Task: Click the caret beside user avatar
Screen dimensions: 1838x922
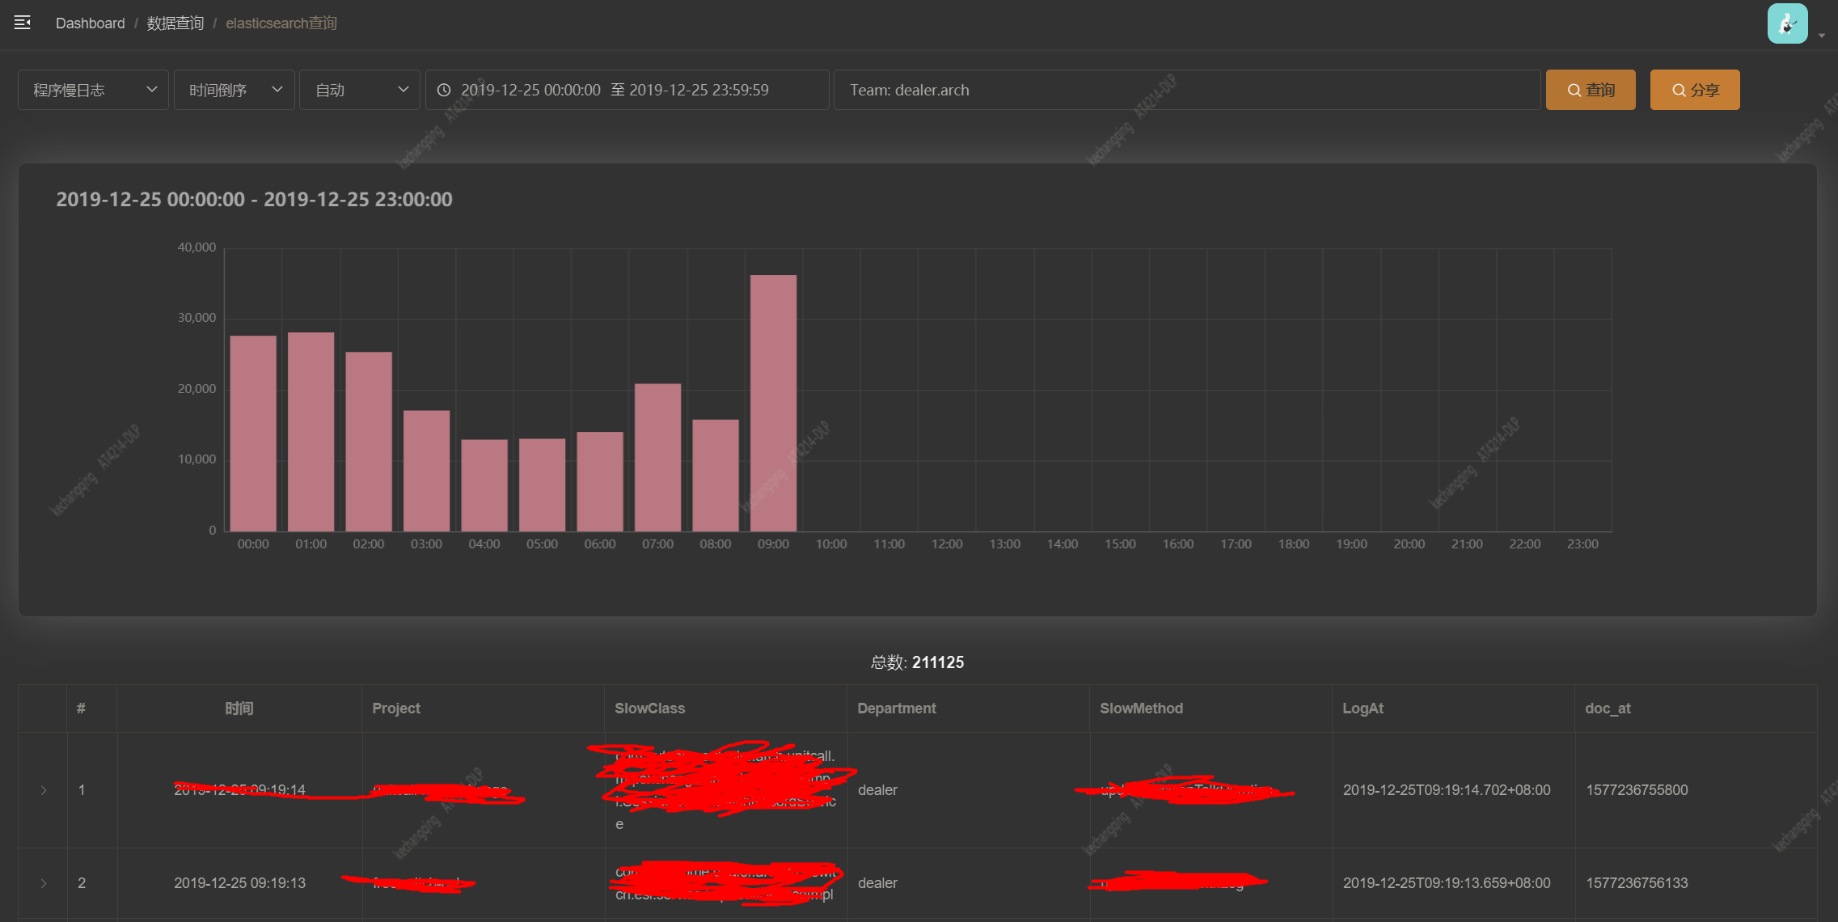Action: pyautogui.click(x=1822, y=36)
